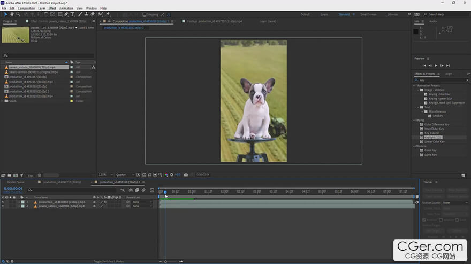Viewport: 471px width, 264px height.
Task: Select the Roto Brush tool
Action: pyautogui.click(x=101, y=14)
